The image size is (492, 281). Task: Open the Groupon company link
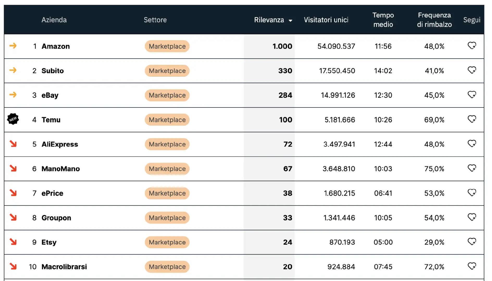click(56, 218)
